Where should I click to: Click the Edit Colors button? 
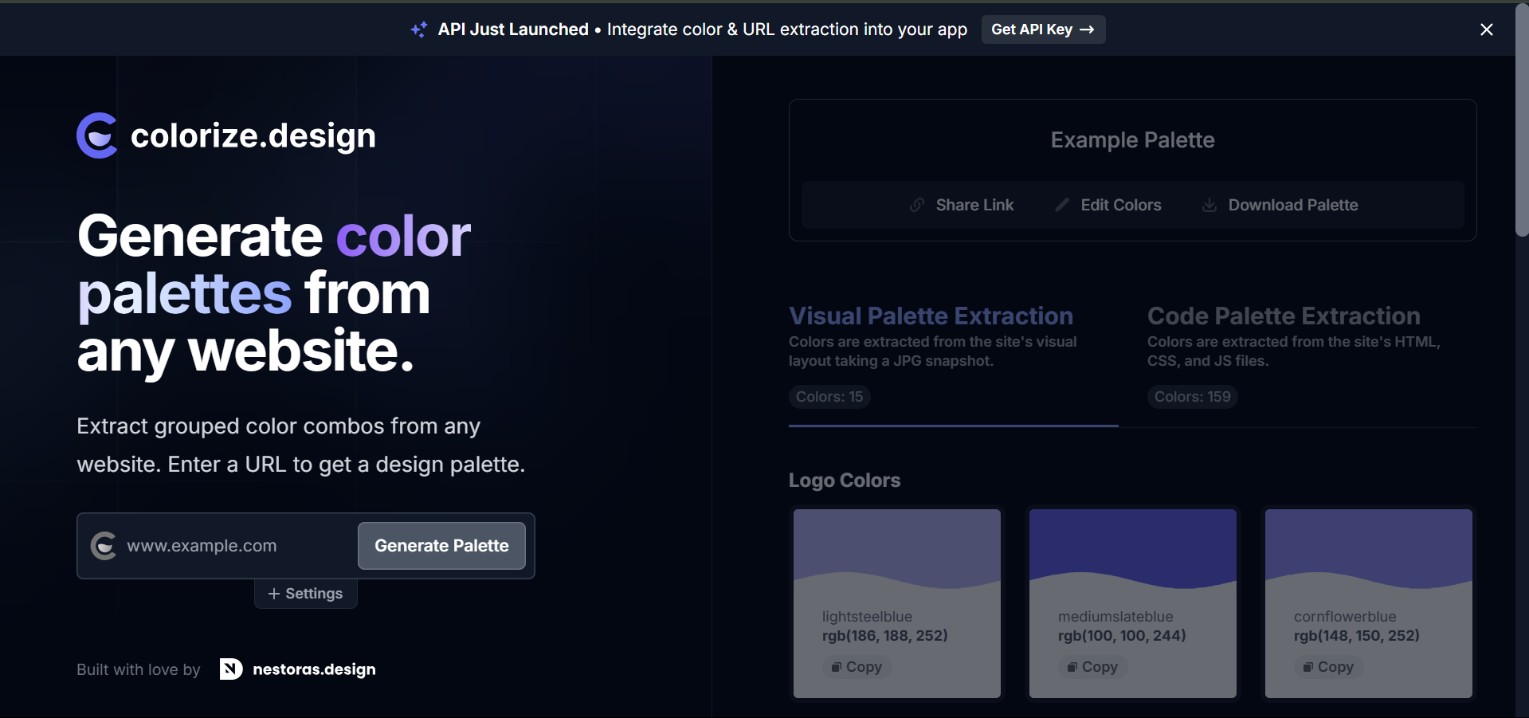tap(1108, 205)
